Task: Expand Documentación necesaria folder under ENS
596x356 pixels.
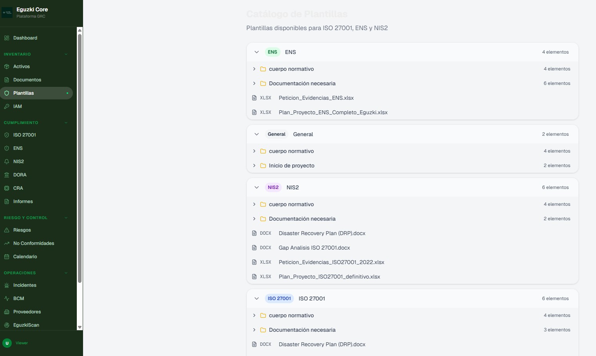Action: (x=254, y=83)
